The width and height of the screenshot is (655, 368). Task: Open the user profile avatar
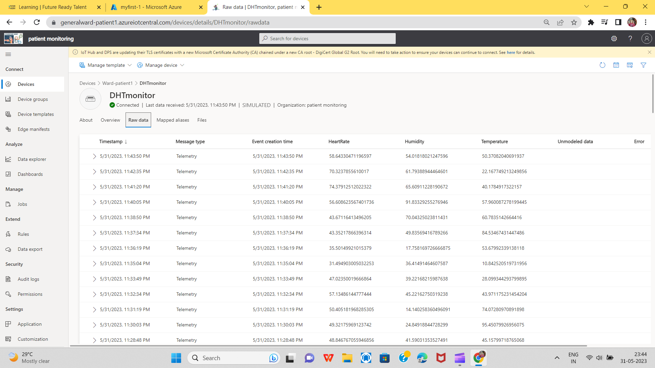647,39
